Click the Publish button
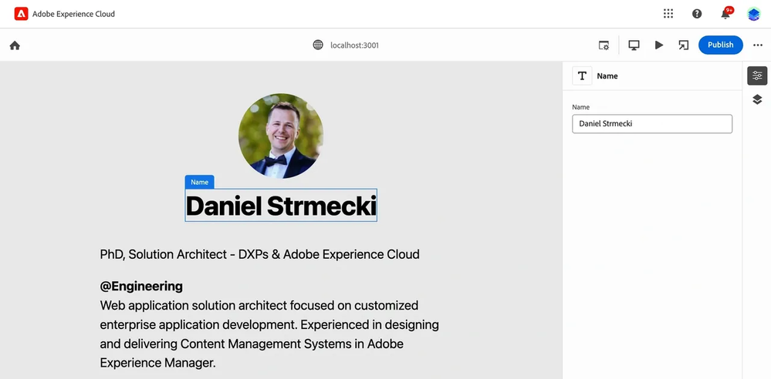Screen dimensions: 771x379 pos(720,45)
